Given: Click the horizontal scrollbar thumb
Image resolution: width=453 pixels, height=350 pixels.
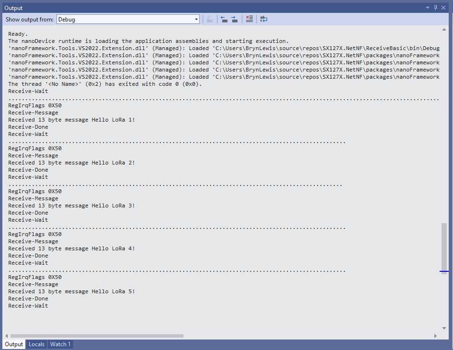Looking at the screenshot, I should (96, 336).
